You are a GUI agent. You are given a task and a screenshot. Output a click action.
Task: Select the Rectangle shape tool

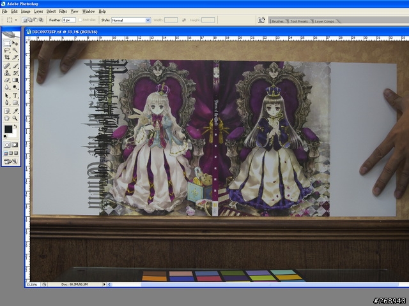coord(15,103)
